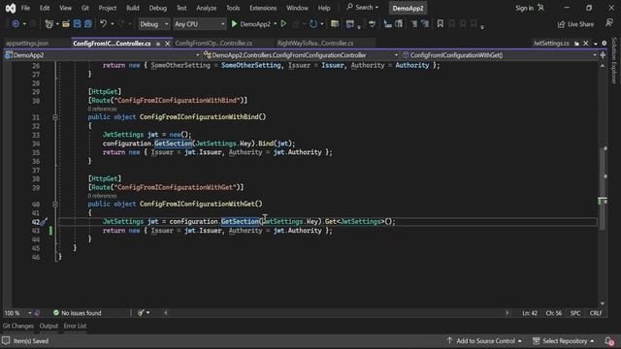Screen dimensions: 621x349
Task: Open the Debug configuration dropdown
Action: tap(153, 24)
